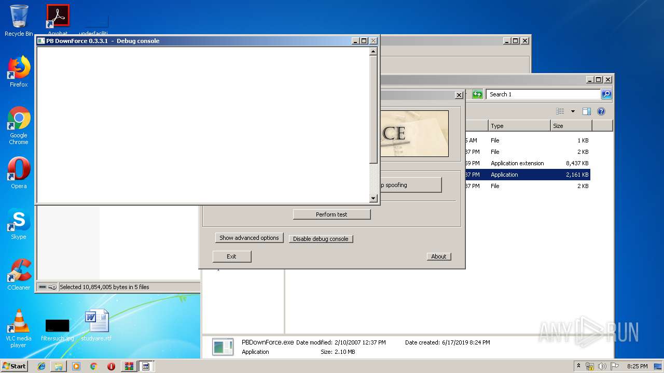Launch Acrobat from the desktop shortcut
The image size is (664, 373).
coord(58,20)
